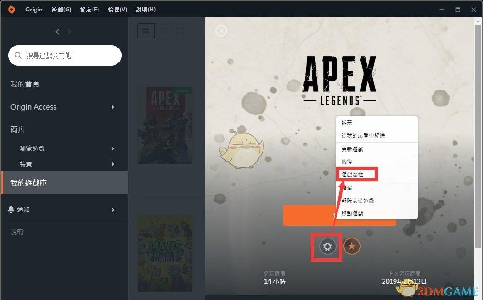Close the Apex Legends detail panel
483x300 pixels.
coord(221,31)
